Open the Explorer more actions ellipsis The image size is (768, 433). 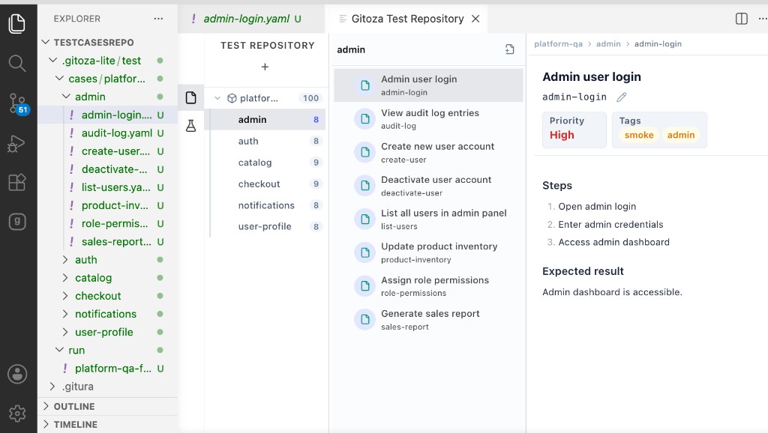pyautogui.click(x=158, y=19)
